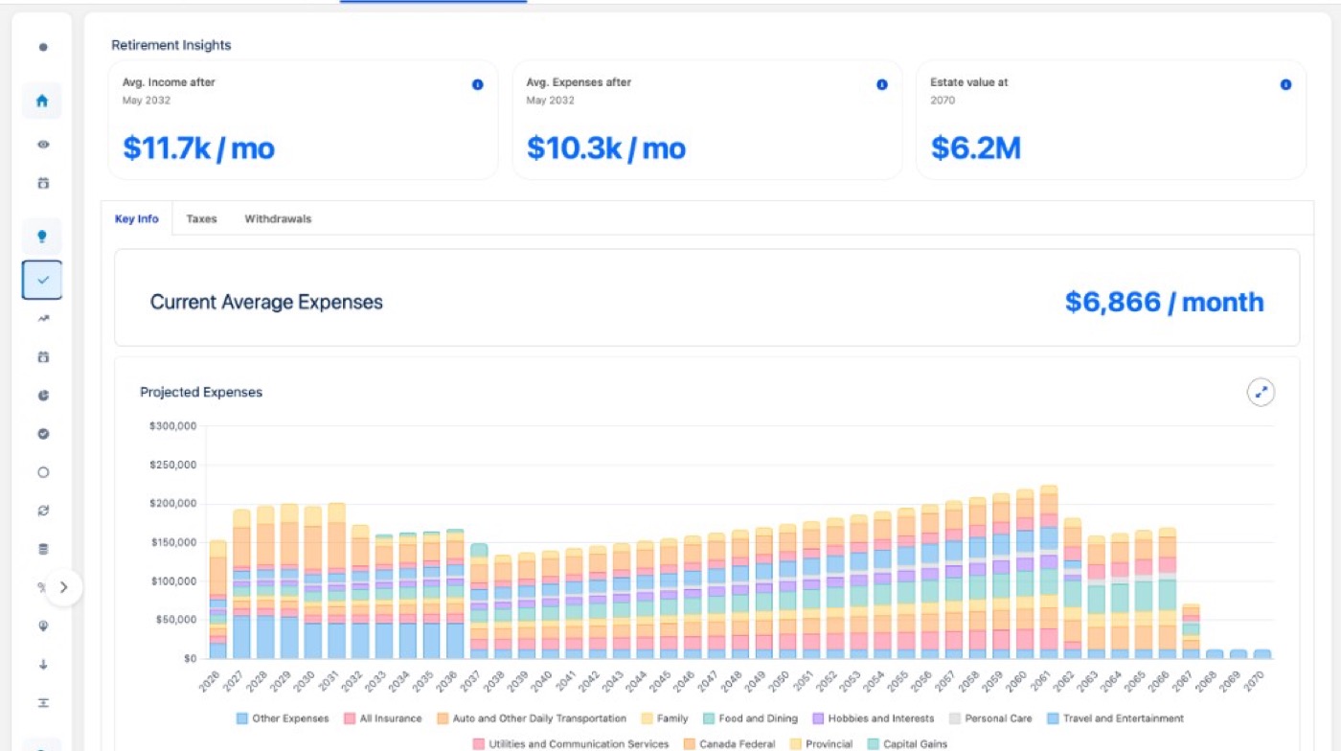1341x751 pixels.
Task: Click the map pin sidebar icon
Action: [42, 626]
